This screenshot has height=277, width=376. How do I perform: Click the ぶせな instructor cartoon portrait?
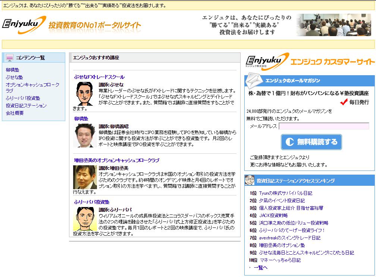[x=85, y=94]
